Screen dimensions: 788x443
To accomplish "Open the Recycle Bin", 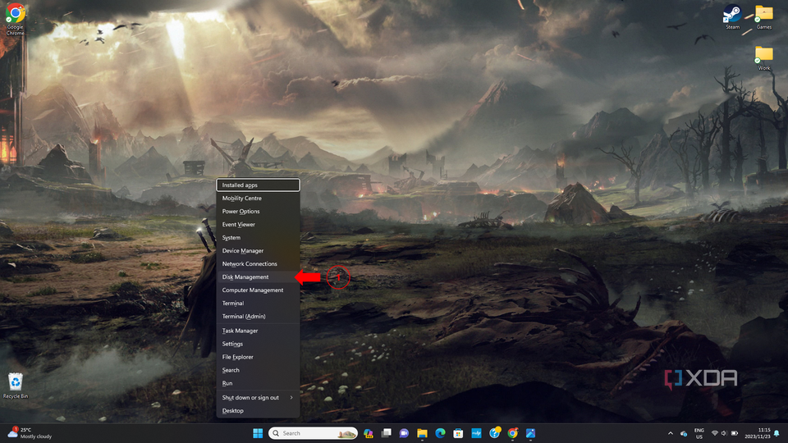I will click(x=16, y=386).
